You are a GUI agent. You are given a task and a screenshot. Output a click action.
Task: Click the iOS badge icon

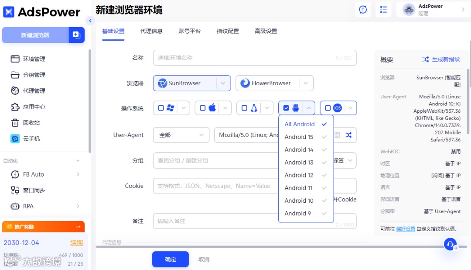point(337,108)
